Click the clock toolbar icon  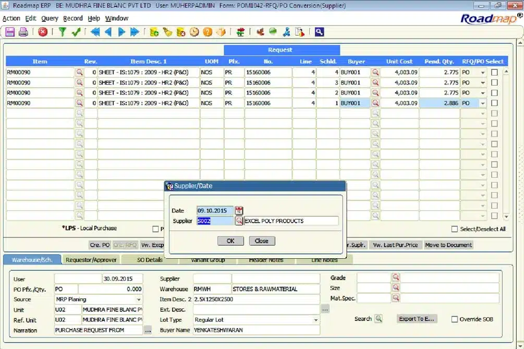tap(194, 32)
